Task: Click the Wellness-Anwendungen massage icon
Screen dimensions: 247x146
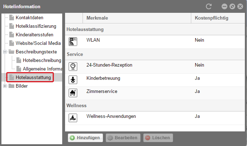Action: [x=73, y=118]
